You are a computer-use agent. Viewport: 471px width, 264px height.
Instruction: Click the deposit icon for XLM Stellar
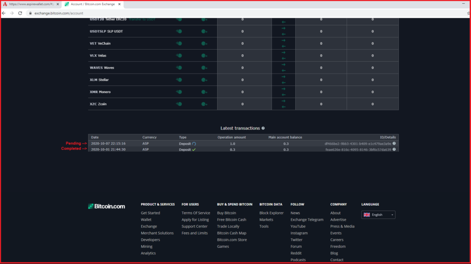(x=178, y=80)
